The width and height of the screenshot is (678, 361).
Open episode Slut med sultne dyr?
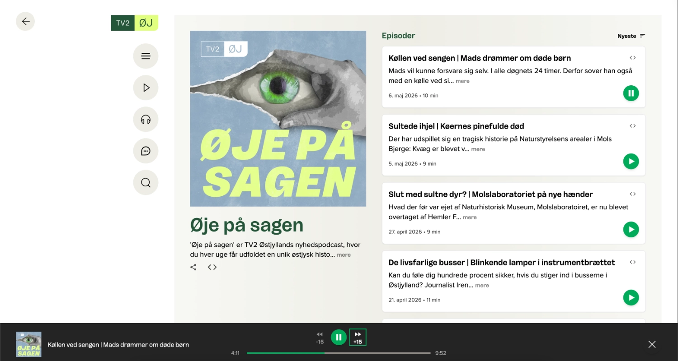coord(490,194)
